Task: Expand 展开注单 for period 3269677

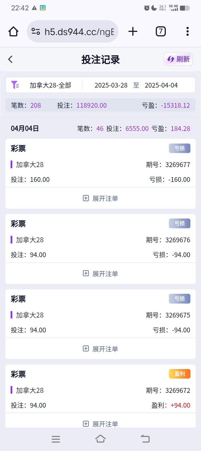Action: (x=100, y=198)
